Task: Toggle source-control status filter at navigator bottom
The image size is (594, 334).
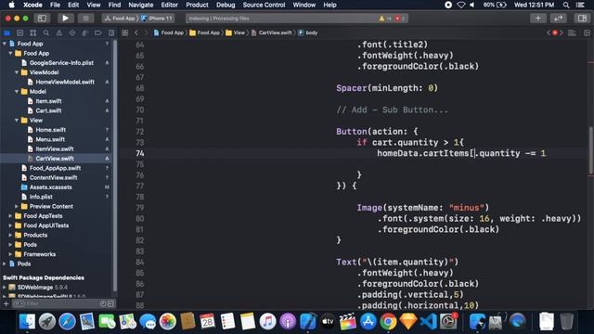Action: click(110, 303)
